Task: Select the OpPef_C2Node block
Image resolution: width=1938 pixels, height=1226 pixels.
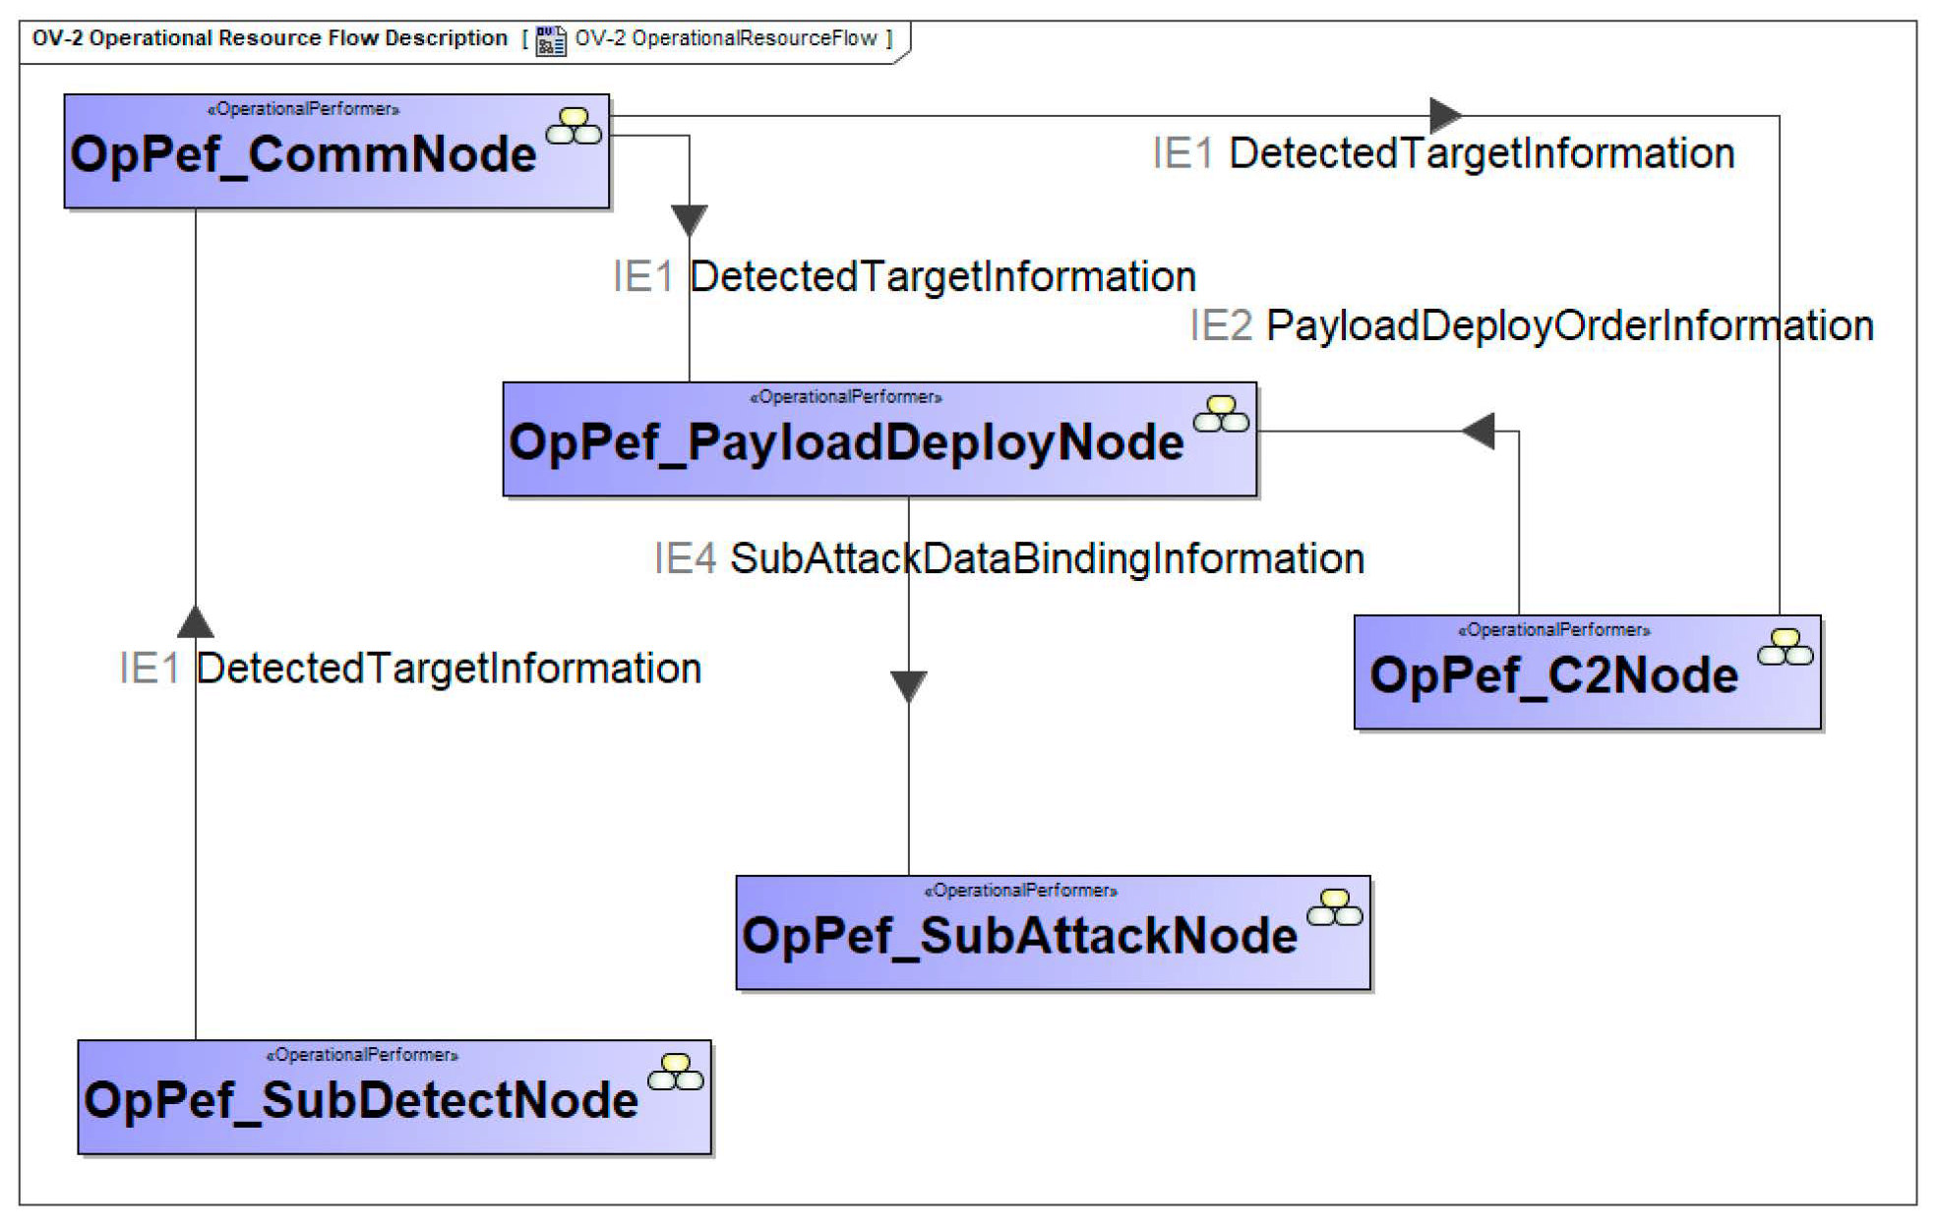Action: [x=1587, y=673]
